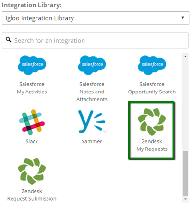Screen dimensions: 192x206
Task: Select the highlighted Zendesk My Requests icon
Action: pos(152,122)
